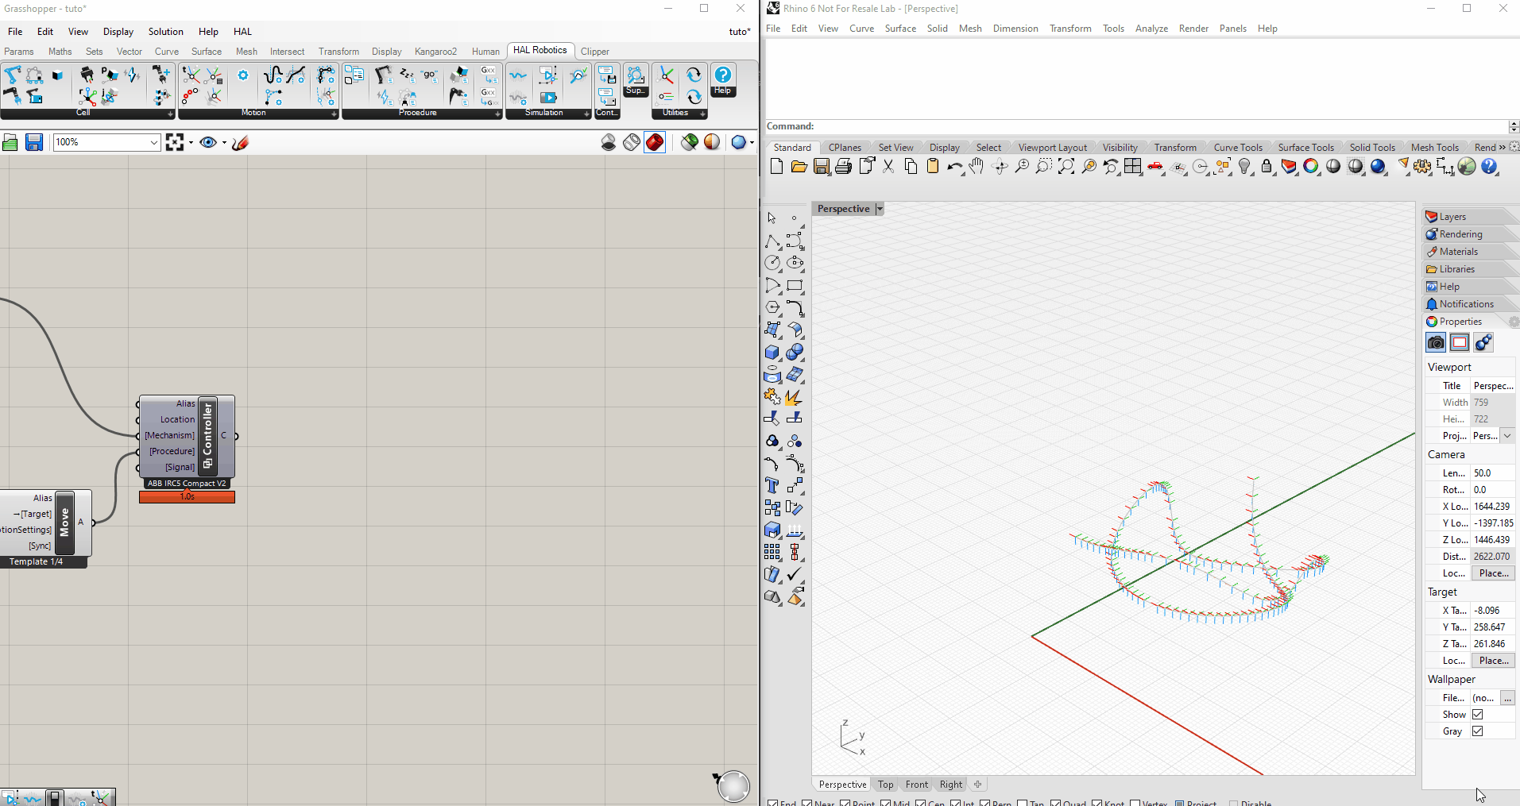This screenshot has width=1520, height=806.
Task: Click the four-viewport layout icon in Rhino
Action: (1133, 166)
